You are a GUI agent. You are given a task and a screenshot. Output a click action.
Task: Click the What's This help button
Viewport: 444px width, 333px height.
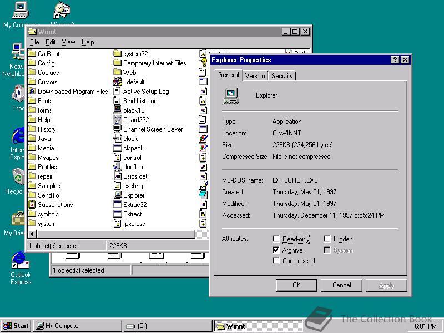coord(395,60)
